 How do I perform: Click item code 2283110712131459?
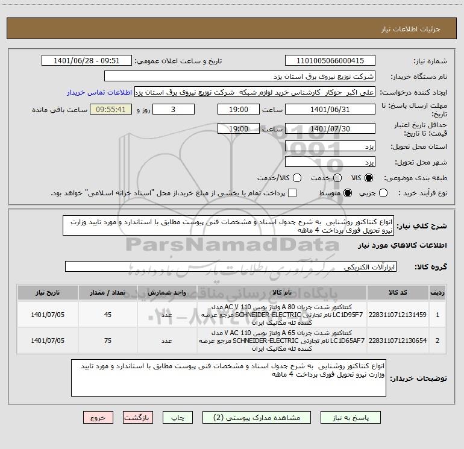[x=398, y=315]
